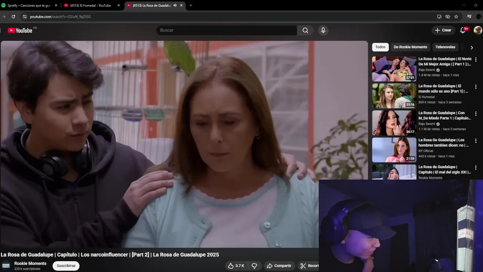
Task: Close the El Humedal tab
Action: (118, 5)
